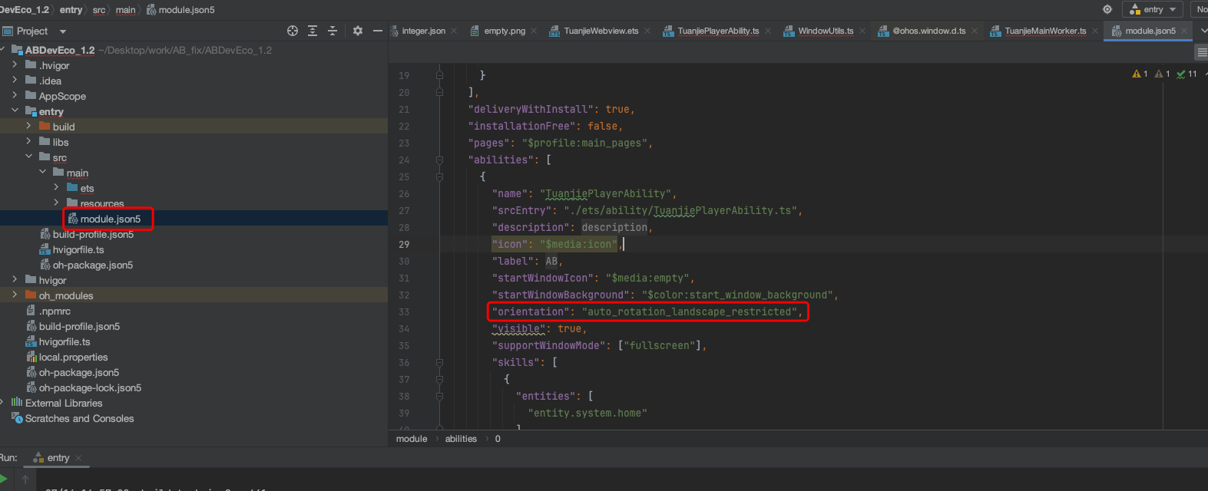Close the integer.json tab
Image resolution: width=1208 pixels, height=491 pixels.
point(454,31)
